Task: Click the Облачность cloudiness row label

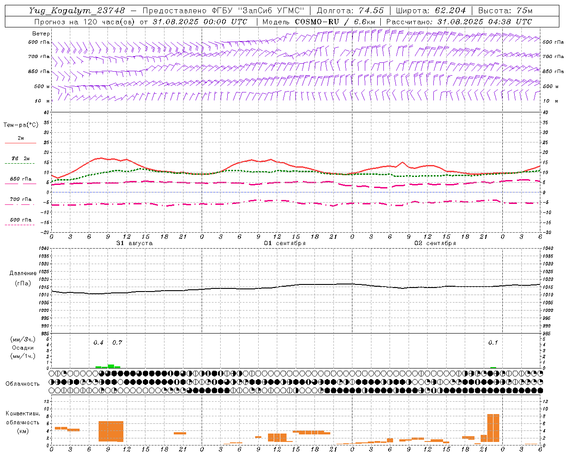Action: point(23,384)
